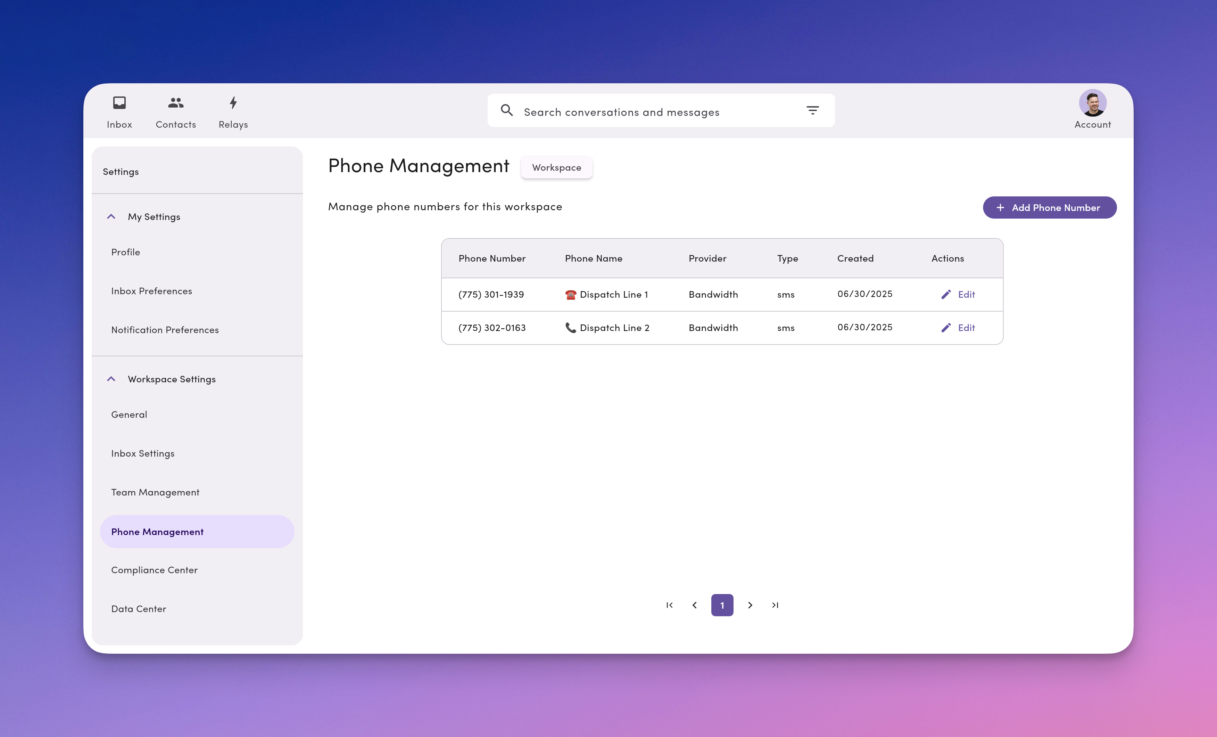Open the search filter icon
This screenshot has height=737, width=1217.
pos(812,110)
